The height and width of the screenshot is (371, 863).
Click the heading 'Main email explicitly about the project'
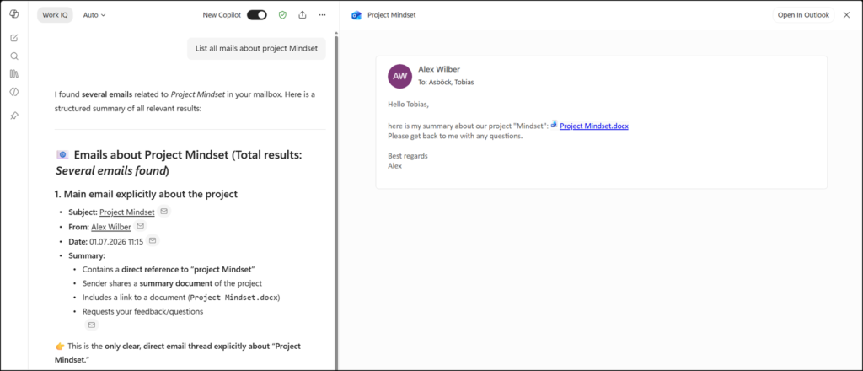click(146, 194)
